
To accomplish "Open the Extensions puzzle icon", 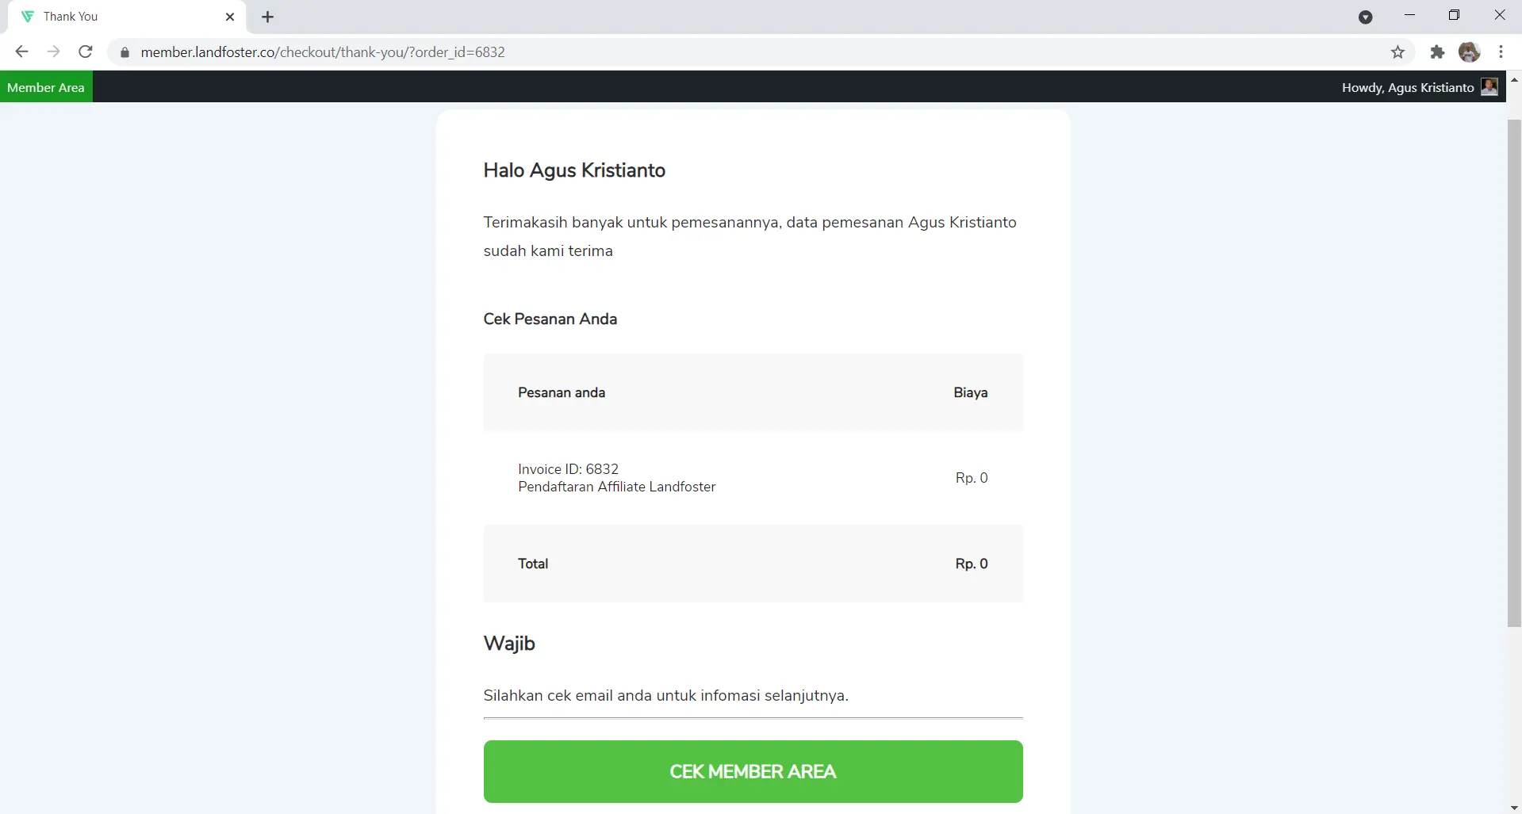I will 1437,52.
